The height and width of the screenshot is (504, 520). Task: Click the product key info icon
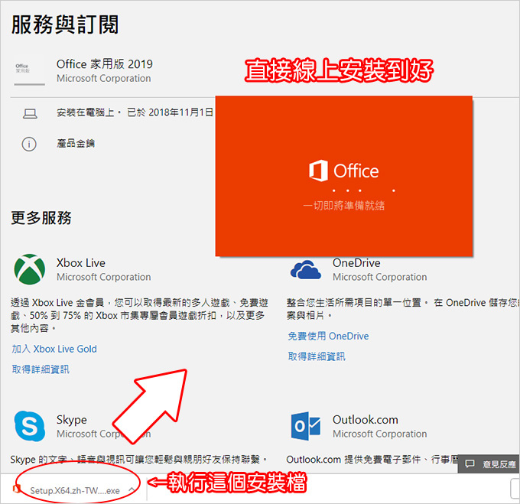pos(29,145)
